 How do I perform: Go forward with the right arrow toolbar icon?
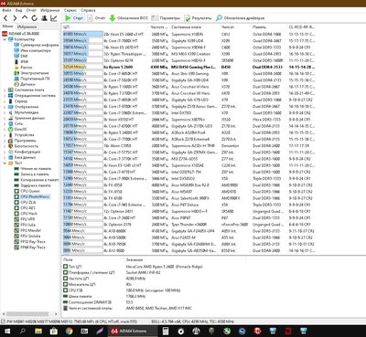[15, 18]
